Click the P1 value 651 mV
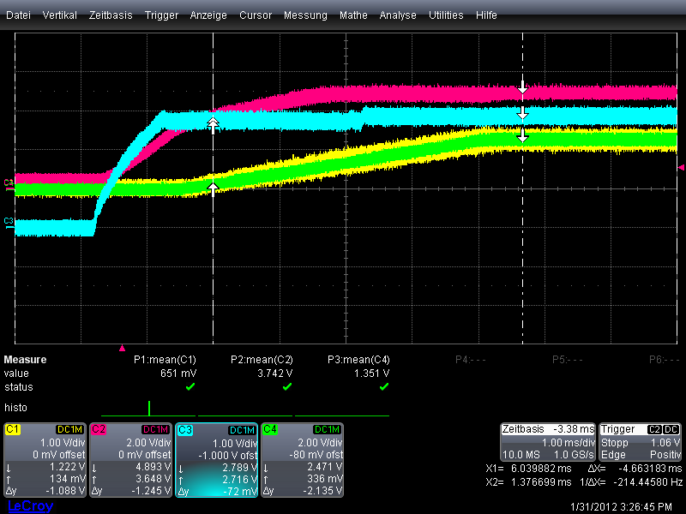Image resolution: width=686 pixels, height=514 pixels. tap(178, 374)
